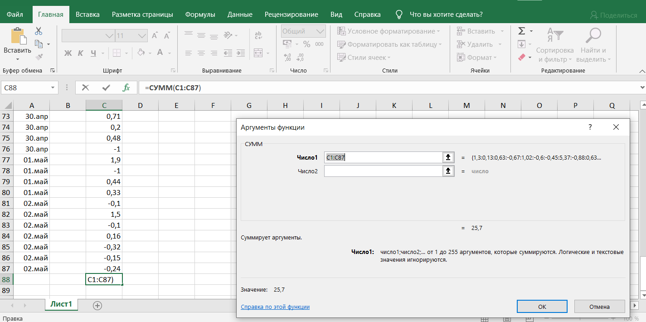Confirm formula entry with checkmark icon

point(106,88)
